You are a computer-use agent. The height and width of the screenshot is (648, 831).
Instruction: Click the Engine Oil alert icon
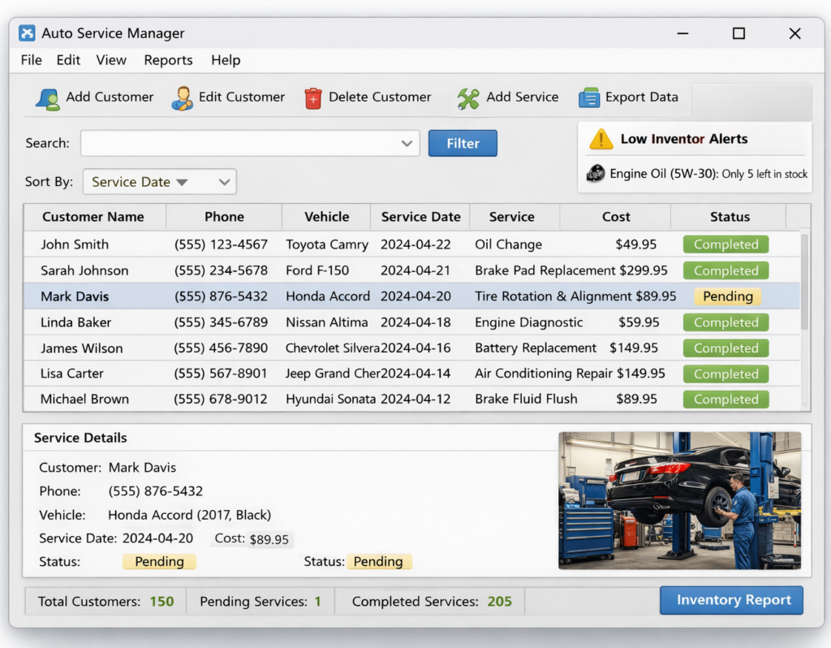(x=596, y=173)
